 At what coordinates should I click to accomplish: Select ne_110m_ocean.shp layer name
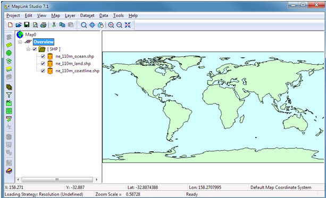[x=74, y=56]
